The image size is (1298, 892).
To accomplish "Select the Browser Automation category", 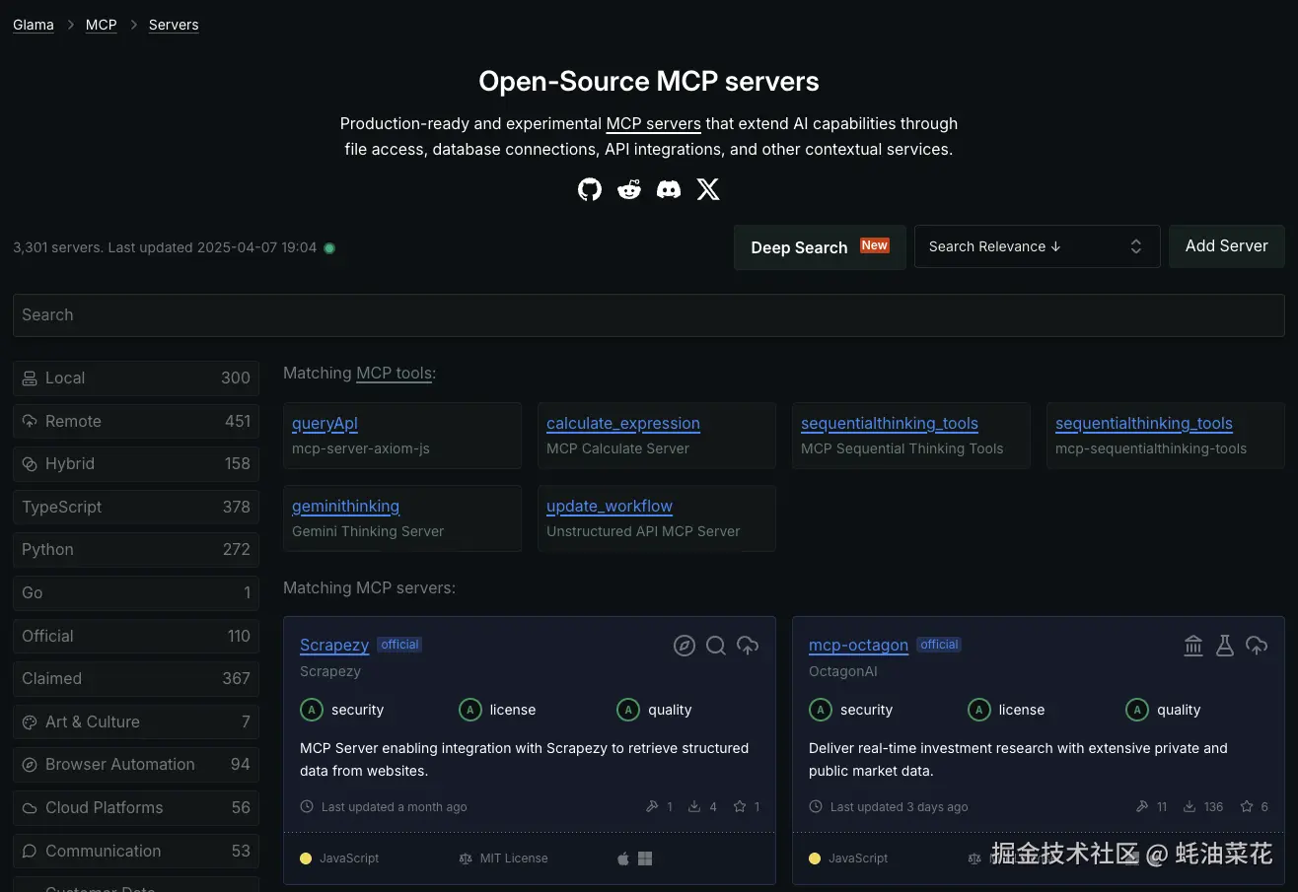I will (x=136, y=764).
